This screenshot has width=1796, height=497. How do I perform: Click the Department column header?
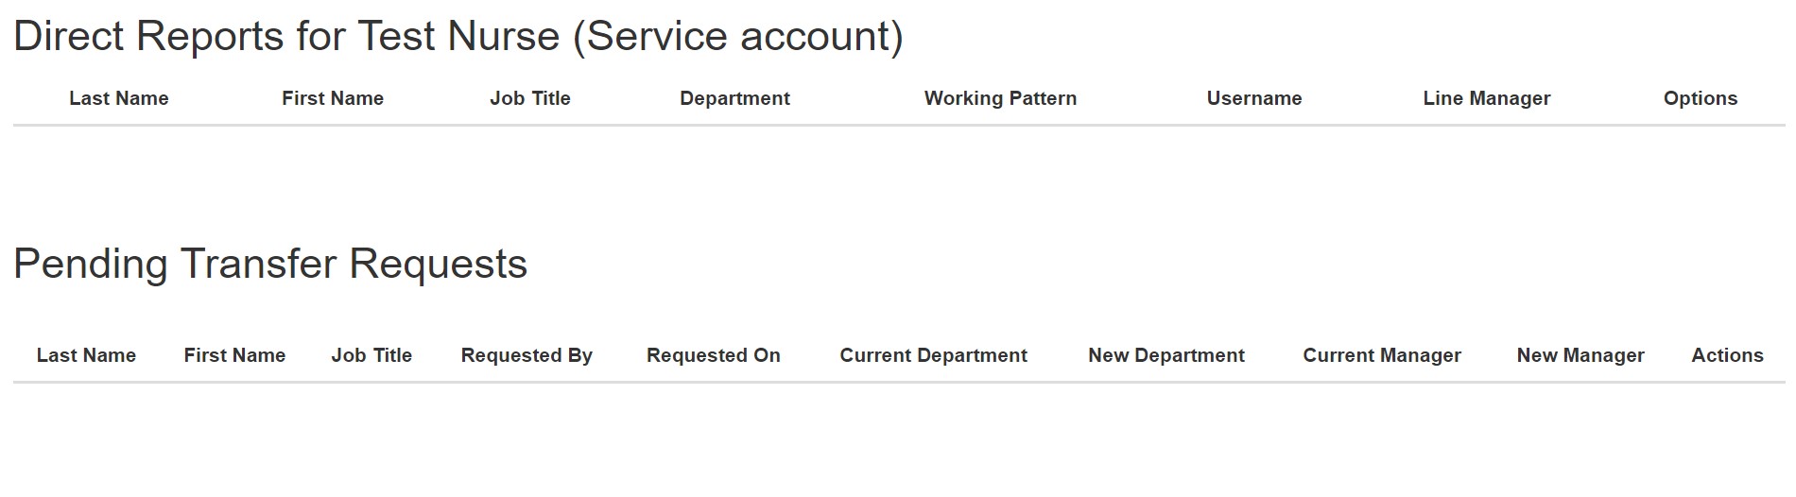[x=735, y=98]
